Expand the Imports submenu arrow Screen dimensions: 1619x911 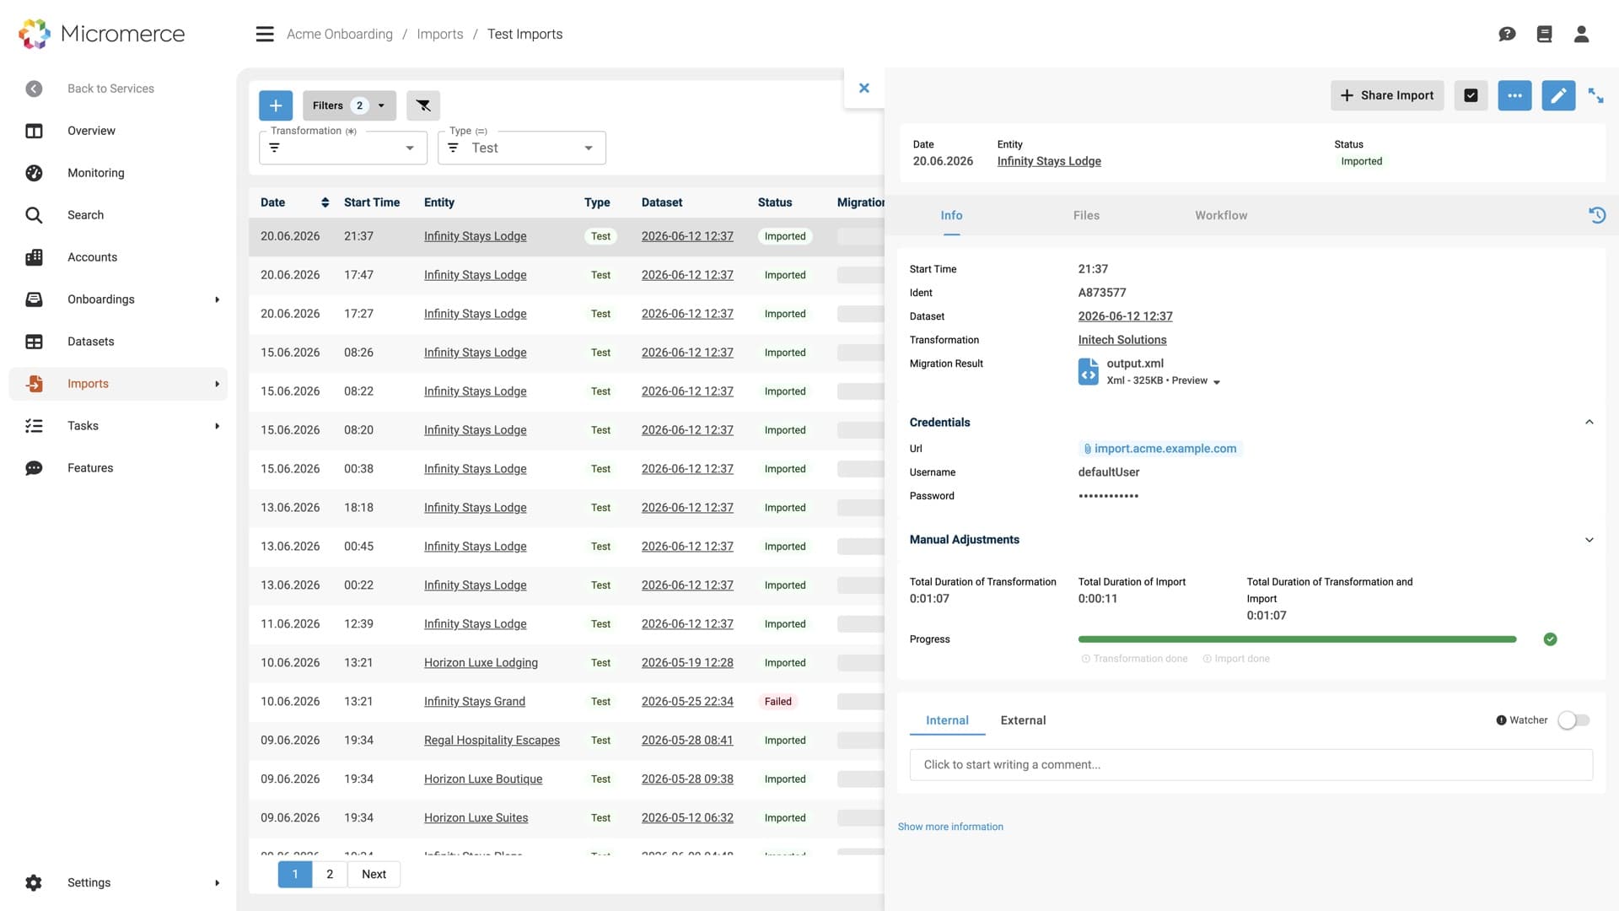pyautogui.click(x=217, y=384)
